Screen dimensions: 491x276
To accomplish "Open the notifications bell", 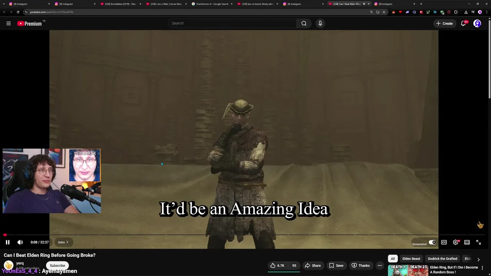I will point(463,23).
